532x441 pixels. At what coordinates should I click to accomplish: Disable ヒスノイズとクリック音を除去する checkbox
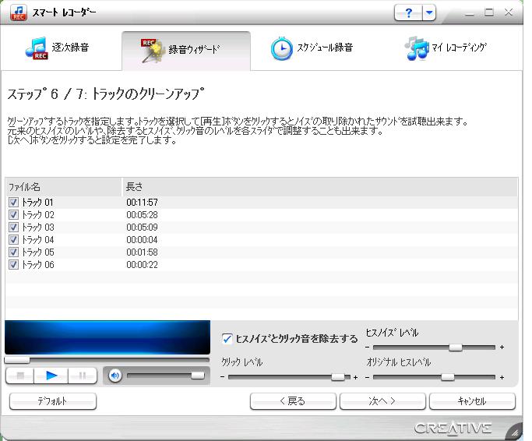click(x=227, y=338)
